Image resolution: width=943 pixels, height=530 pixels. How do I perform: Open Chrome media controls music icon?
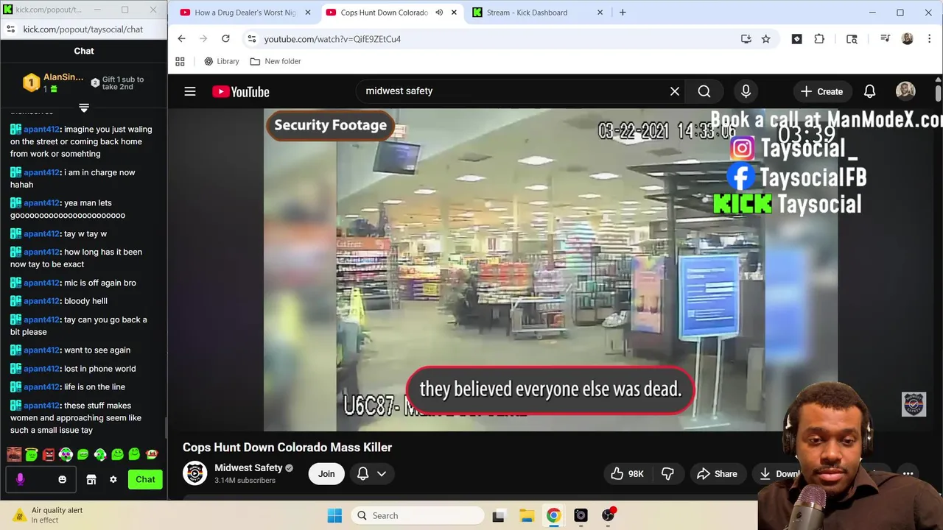tap(886, 38)
